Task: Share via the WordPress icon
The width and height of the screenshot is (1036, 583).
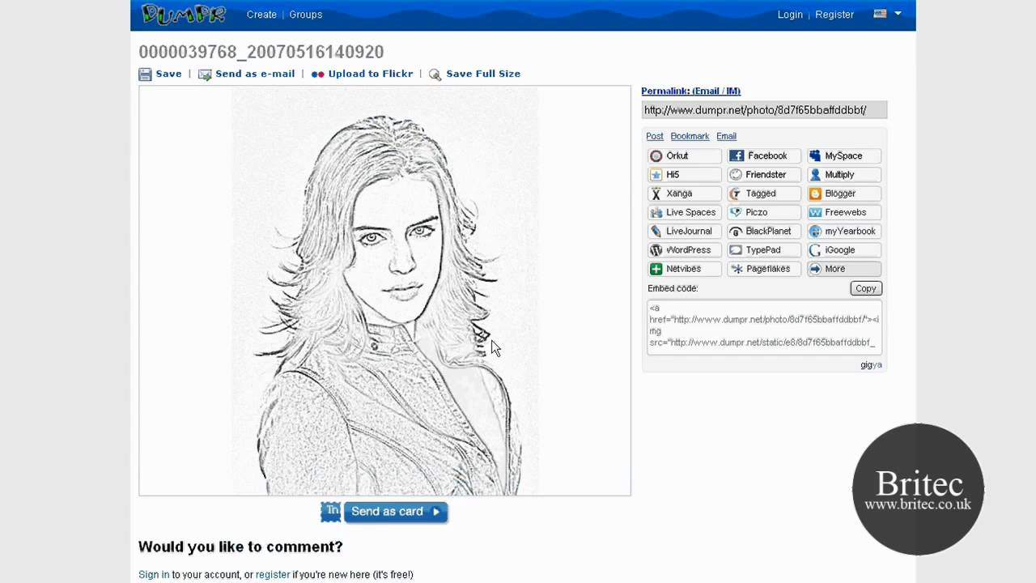Action: coord(656,249)
